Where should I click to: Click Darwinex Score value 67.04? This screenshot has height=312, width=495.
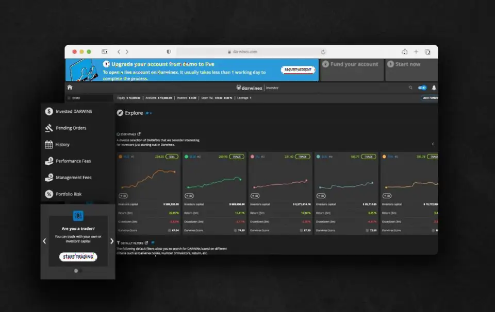(x=175, y=230)
